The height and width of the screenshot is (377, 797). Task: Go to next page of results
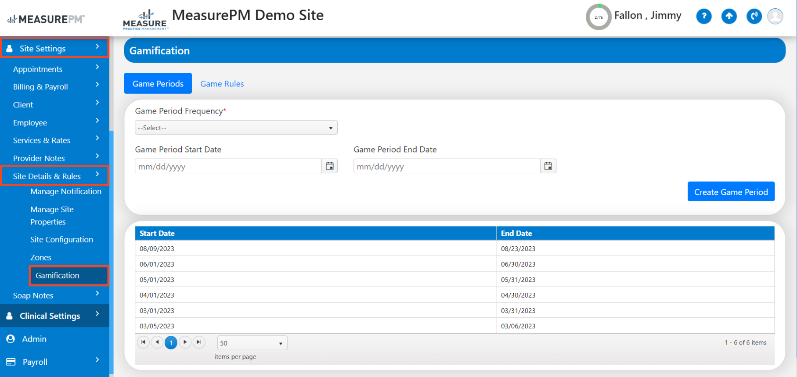pyautogui.click(x=185, y=342)
